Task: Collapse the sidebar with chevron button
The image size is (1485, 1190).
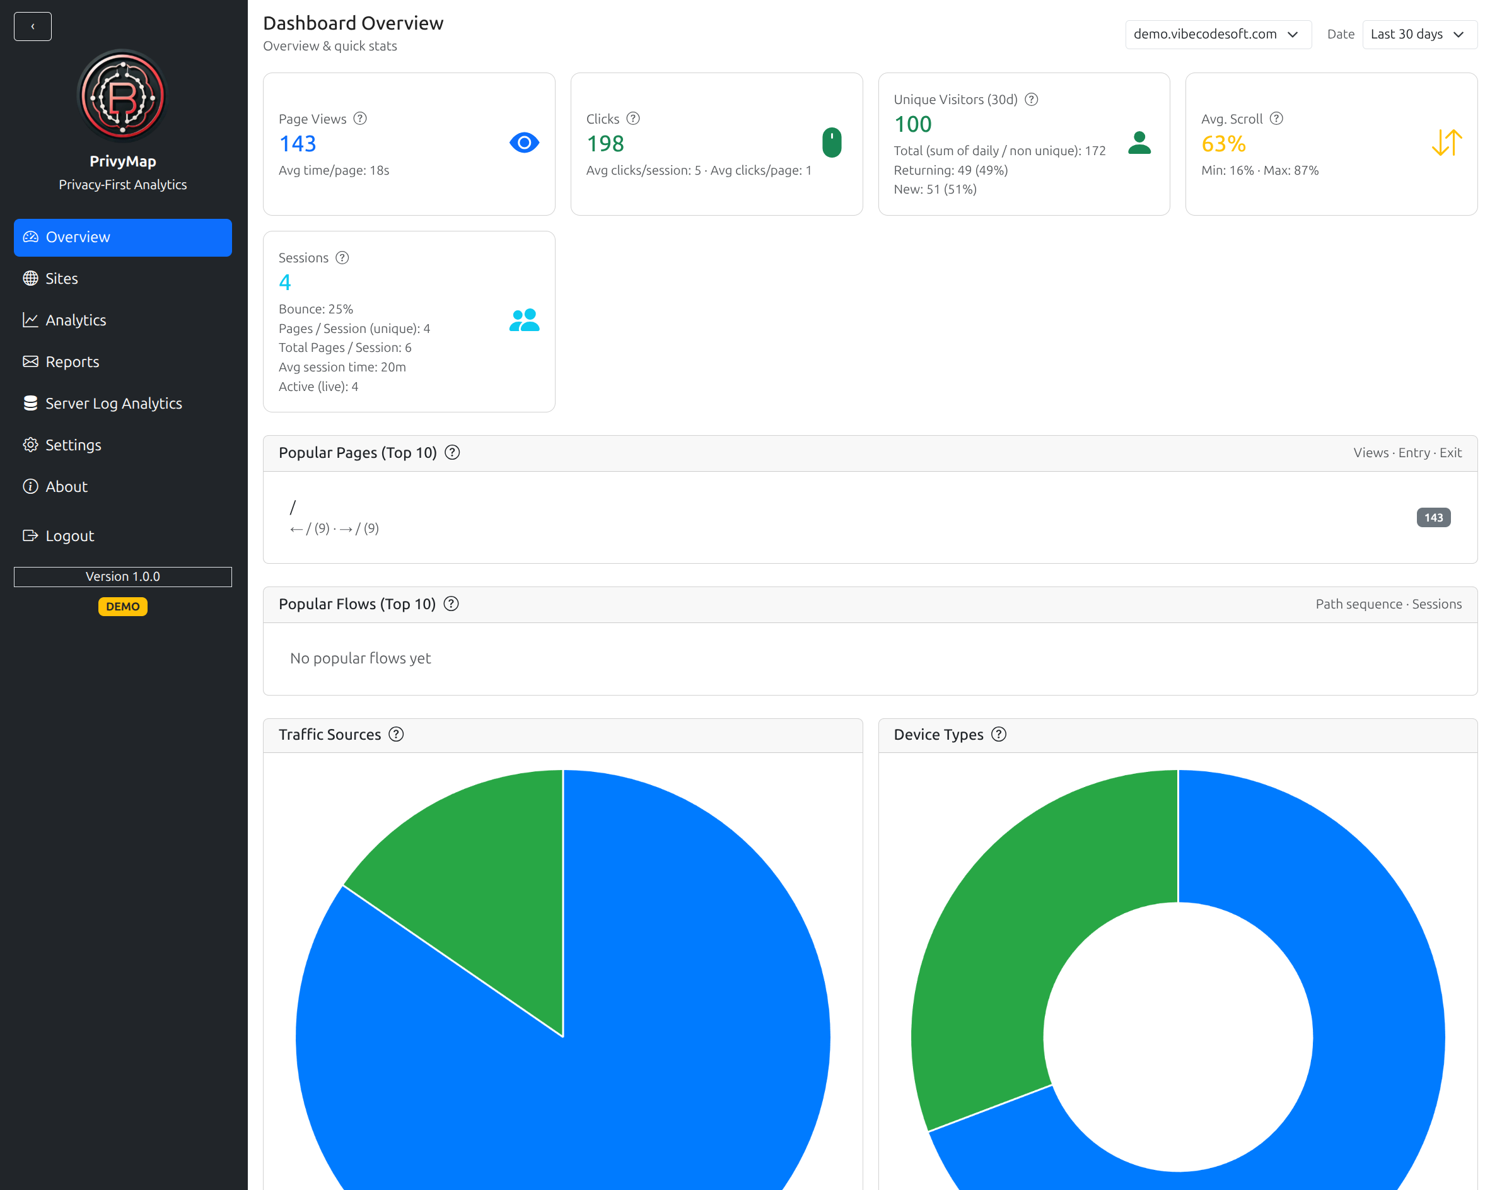Action: pos(32,26)
